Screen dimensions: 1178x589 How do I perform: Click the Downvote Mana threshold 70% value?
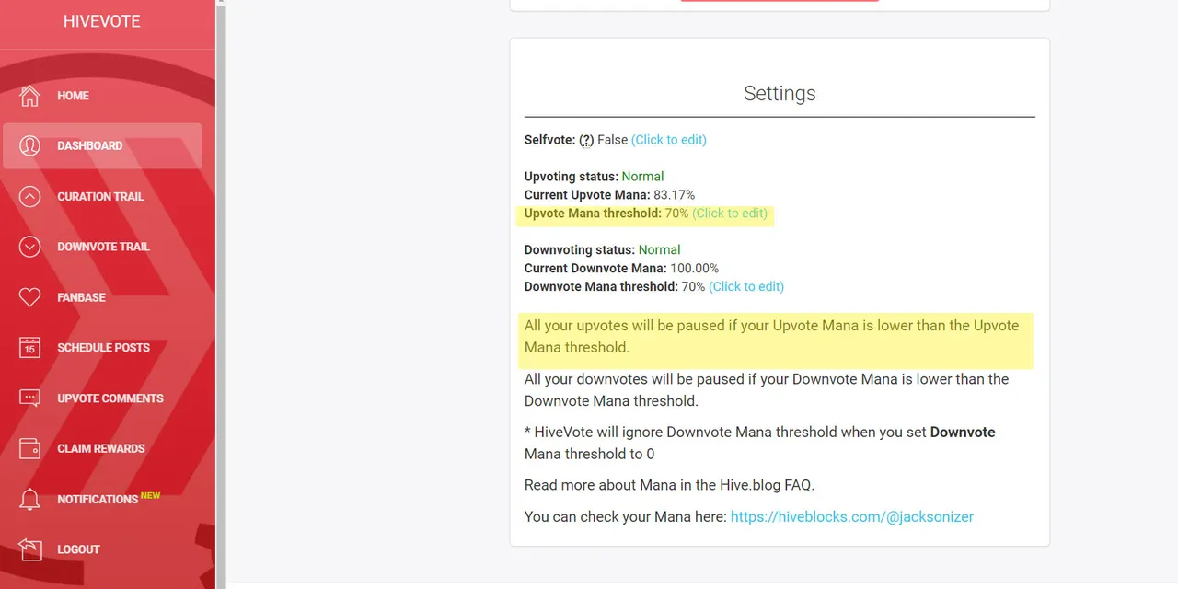point(693,286)
